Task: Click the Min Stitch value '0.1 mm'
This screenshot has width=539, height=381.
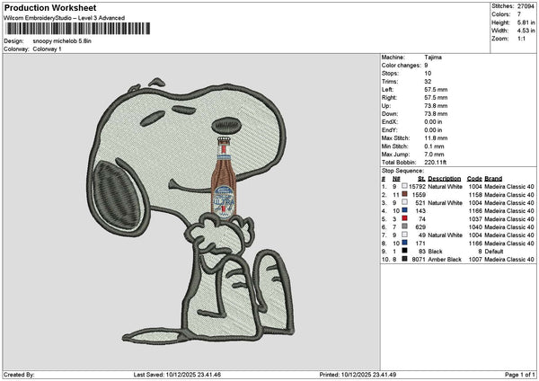Action: pyautogui.click(x=434, y=146)
